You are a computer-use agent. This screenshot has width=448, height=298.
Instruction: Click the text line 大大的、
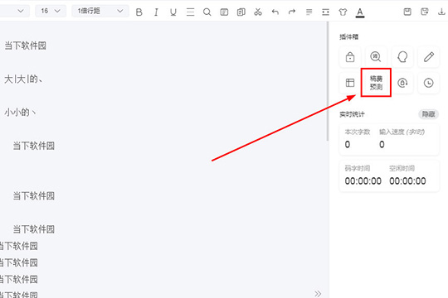(x=23, y=79)
